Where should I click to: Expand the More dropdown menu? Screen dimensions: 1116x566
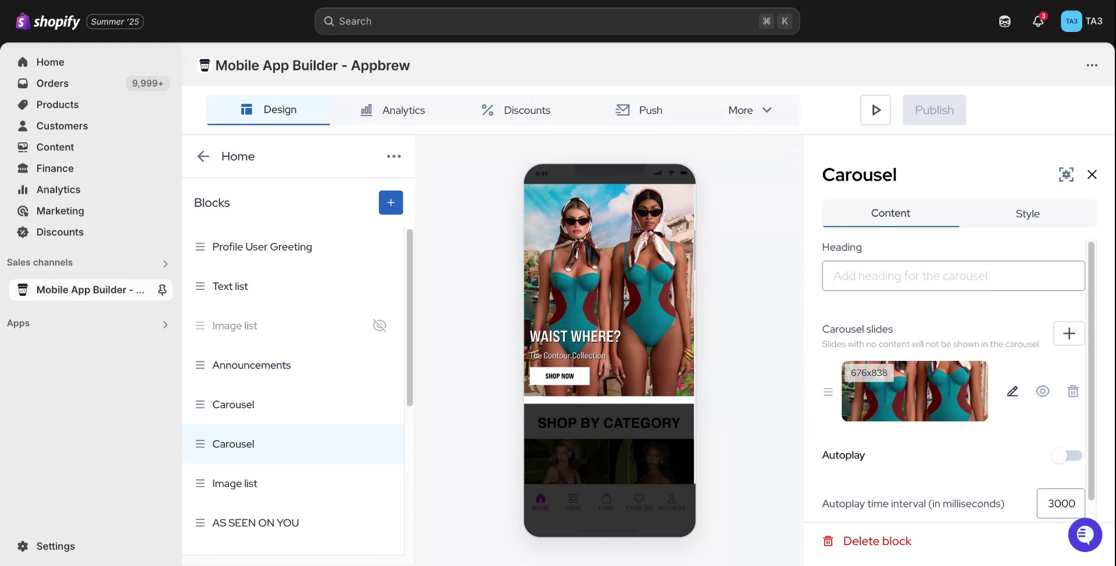pyautogui.click(x=749, y=110)
